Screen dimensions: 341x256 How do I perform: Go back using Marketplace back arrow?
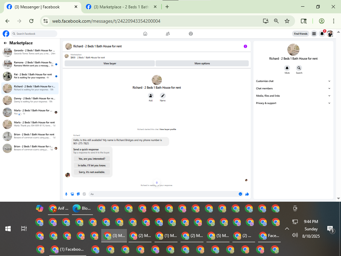pos(5,43)
